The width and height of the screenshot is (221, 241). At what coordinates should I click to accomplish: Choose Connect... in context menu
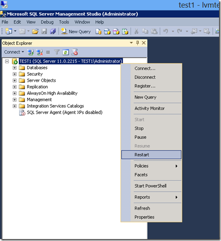point(151,69)
